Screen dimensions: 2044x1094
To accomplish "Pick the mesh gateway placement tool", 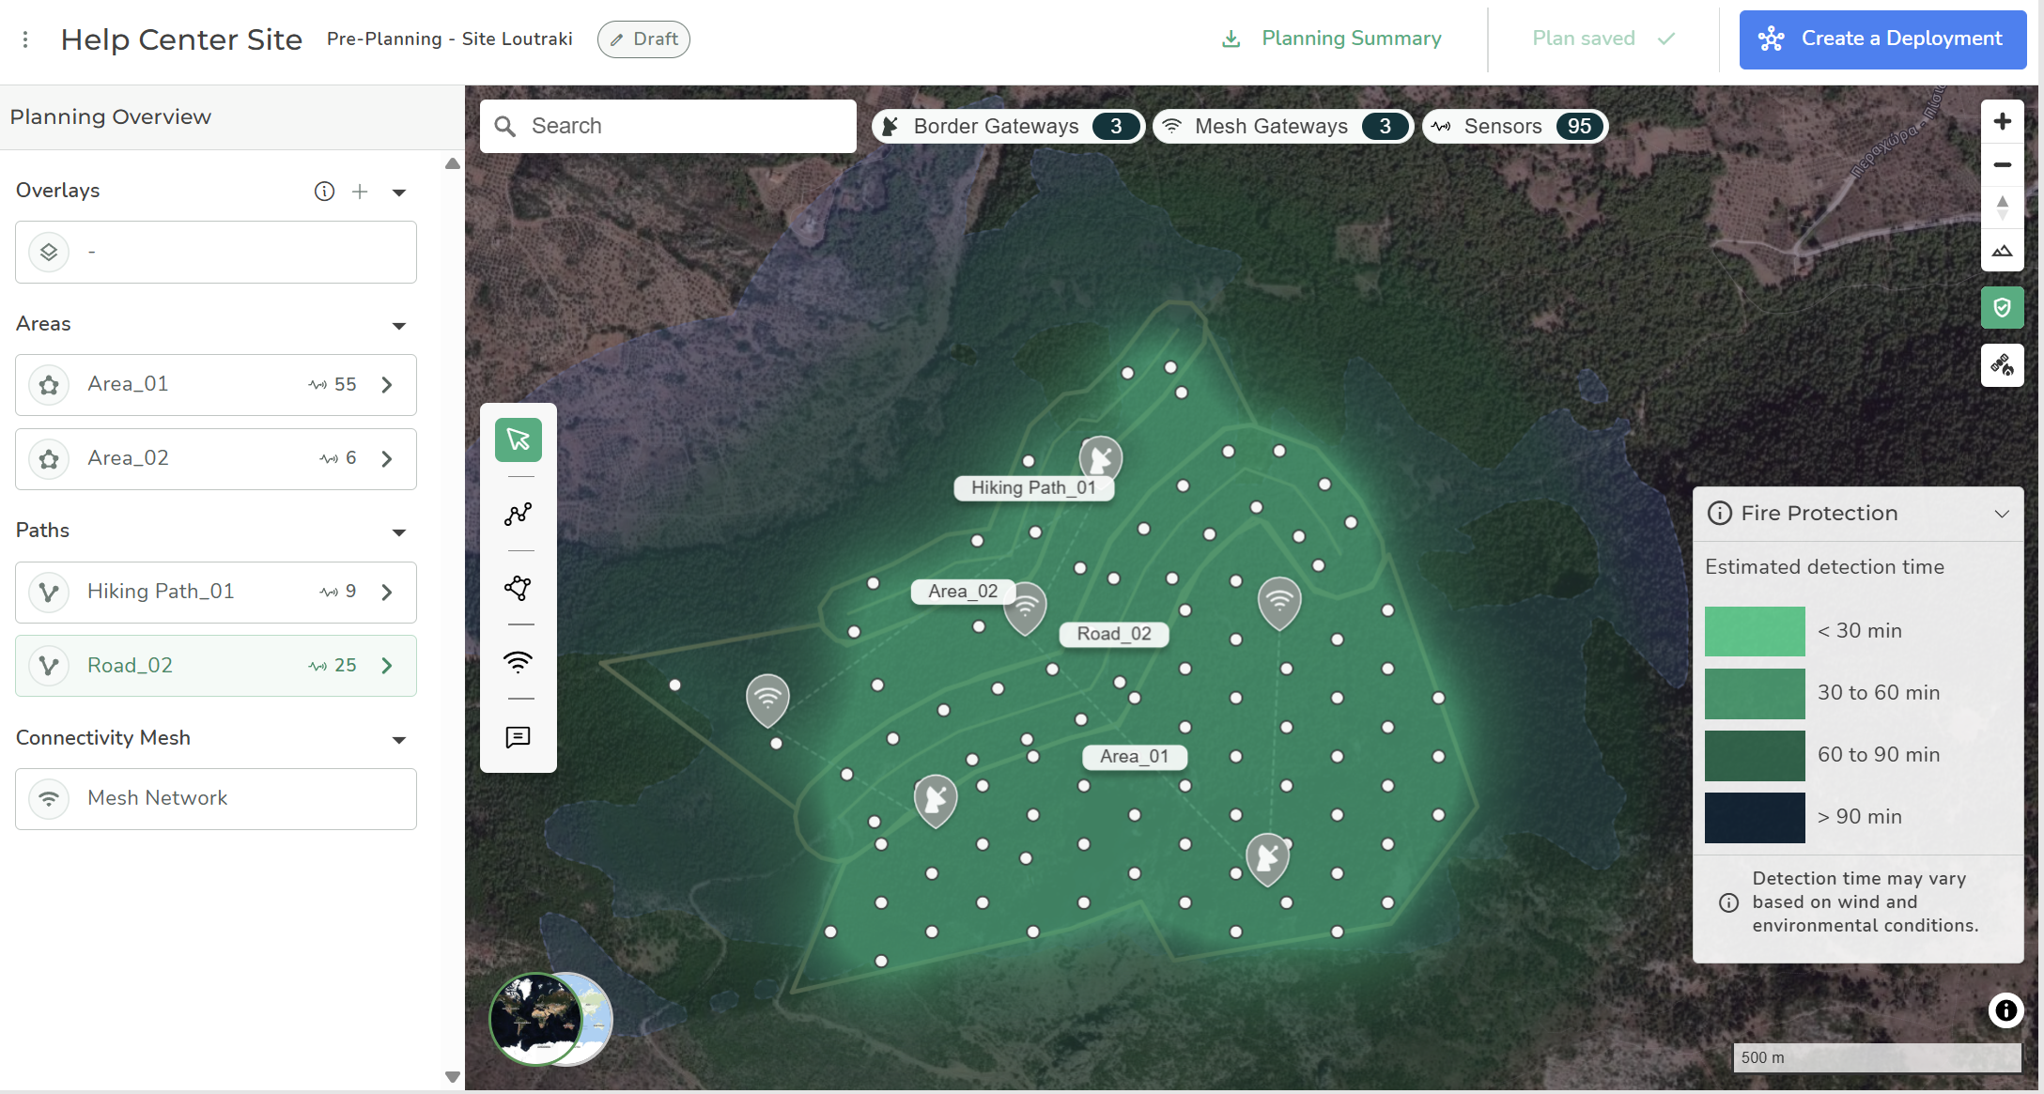I will pyautogui.click(x=518, y=662).
